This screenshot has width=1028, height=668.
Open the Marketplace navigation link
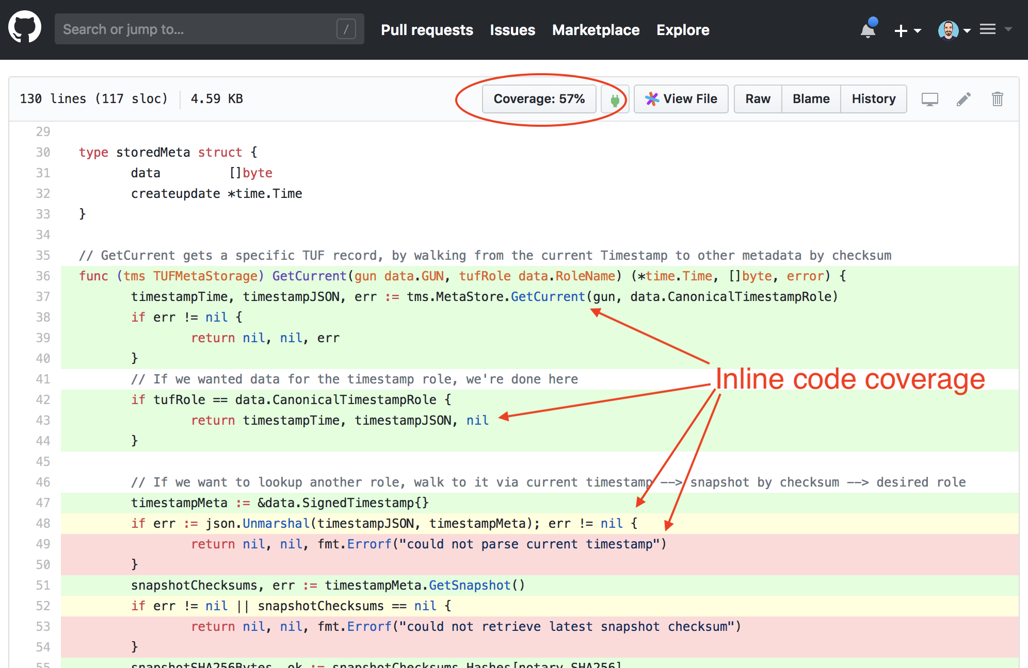597,30
